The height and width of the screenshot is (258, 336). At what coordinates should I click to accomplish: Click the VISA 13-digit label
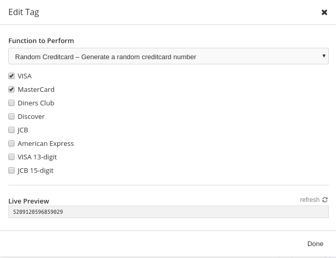pos(37,157)
